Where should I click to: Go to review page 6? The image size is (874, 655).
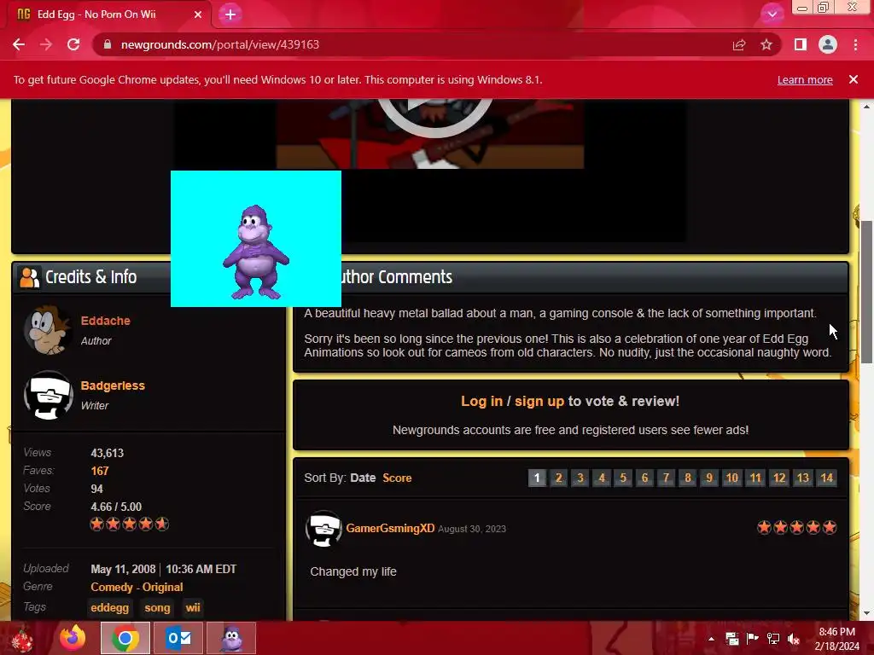(644, 478)
